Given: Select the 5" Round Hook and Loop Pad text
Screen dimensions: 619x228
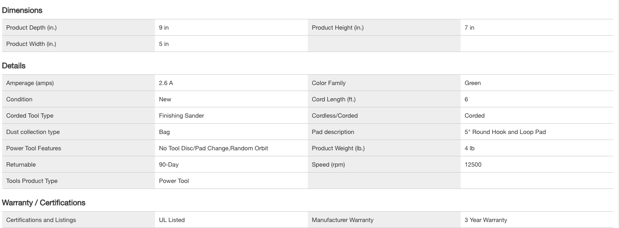Looking at the screenshot, I should point(505,132).
